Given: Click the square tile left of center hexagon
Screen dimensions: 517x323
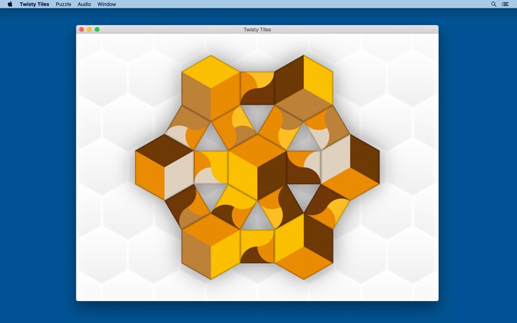Looking at the screenshot, I should click(211, 167).
